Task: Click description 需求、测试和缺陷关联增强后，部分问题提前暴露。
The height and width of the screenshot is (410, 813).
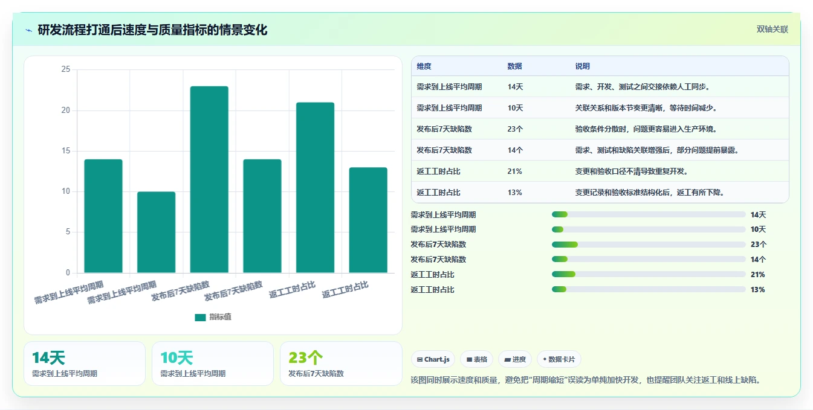Action: click(657, 150)
